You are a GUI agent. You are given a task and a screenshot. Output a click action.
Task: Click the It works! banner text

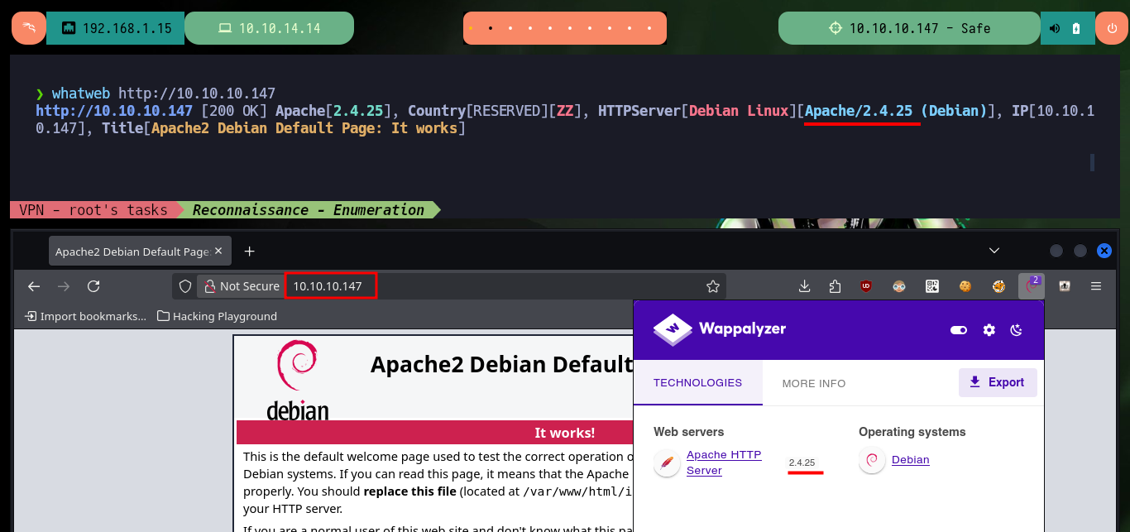564,433
